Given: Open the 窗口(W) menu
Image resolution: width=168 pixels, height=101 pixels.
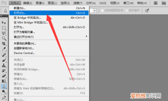Looking at the screenshot, I should [128, 3].
